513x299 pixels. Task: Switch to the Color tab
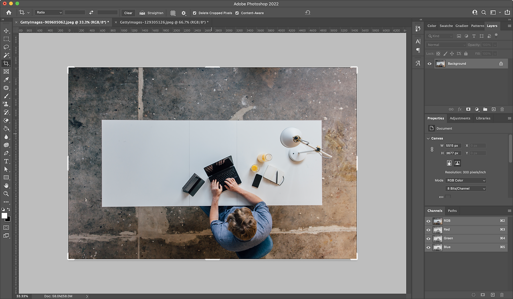432,26
